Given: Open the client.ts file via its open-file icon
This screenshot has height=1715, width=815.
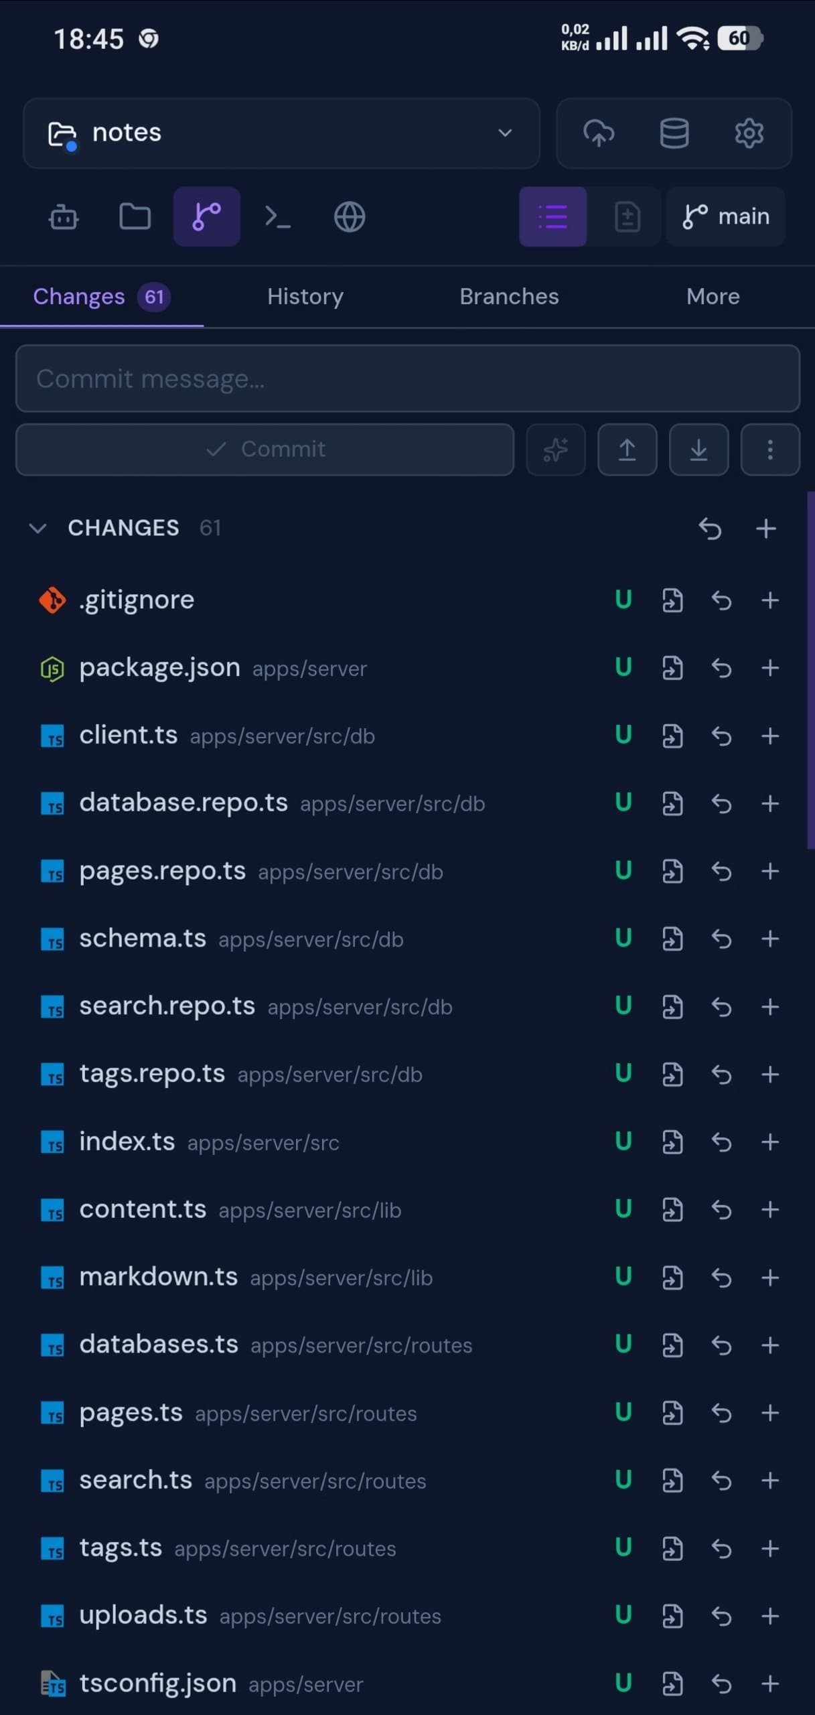Looking at the screenshot, I should [672, 736].
